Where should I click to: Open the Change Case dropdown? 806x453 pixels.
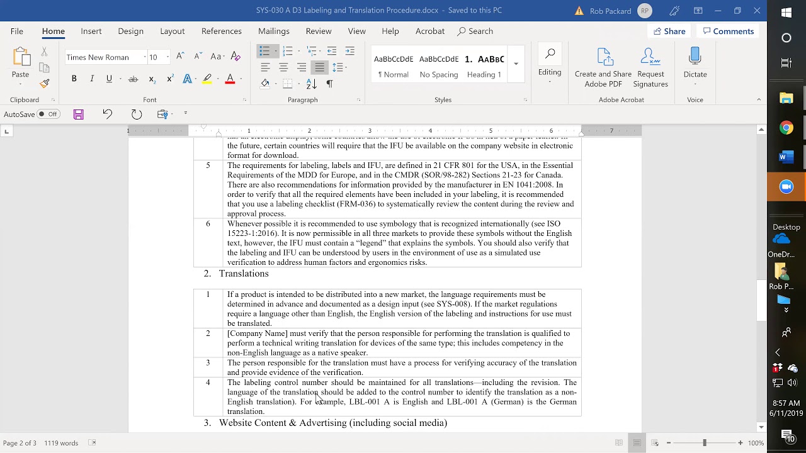click(x=218, y=57)
